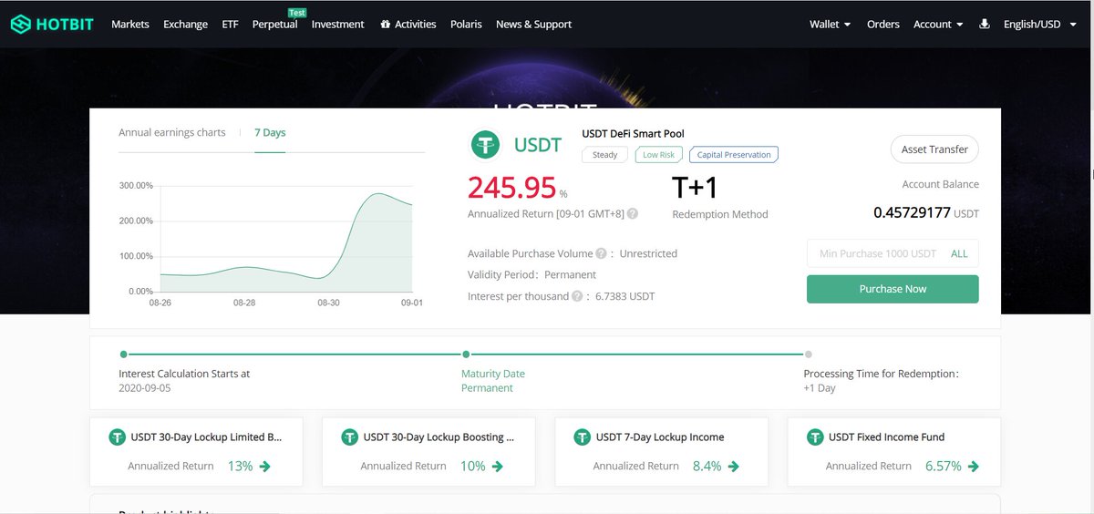Click help icon beside Interest per thousand
Screen dimensions: 1094x514
pyautogui.click(x=577, y=296)
